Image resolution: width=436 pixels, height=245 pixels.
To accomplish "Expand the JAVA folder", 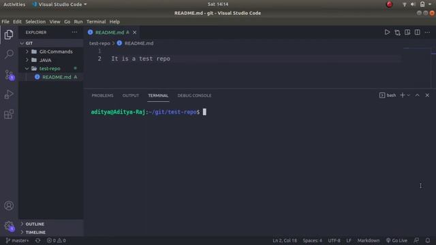I will point(51,60).
